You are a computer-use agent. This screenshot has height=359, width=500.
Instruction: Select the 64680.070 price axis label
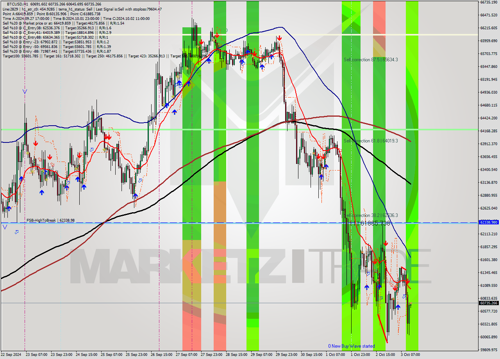click(x=489, y=105)
